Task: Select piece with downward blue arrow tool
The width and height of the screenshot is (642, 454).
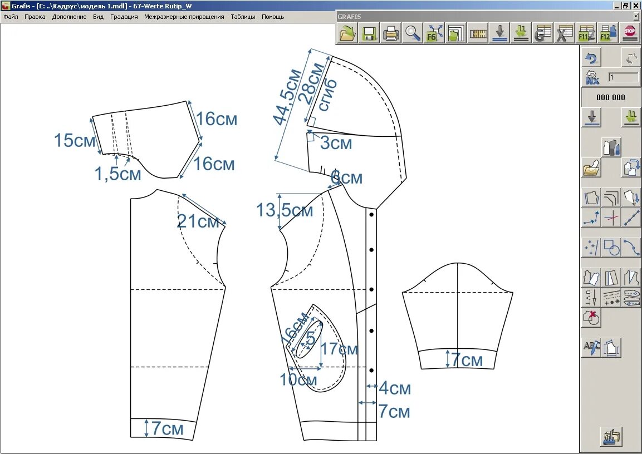Action: coord(631,198)
